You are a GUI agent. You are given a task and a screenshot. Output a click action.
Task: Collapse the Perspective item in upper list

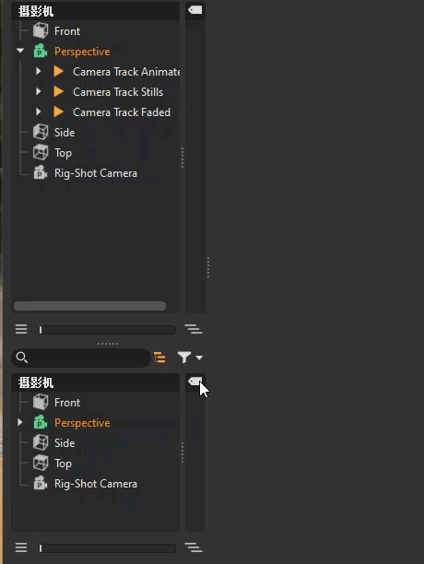point(20,51)
